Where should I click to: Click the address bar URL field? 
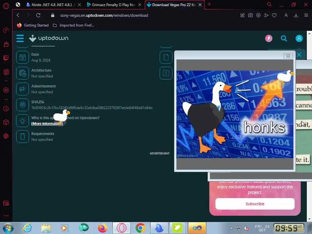click(x=104, y=15)
